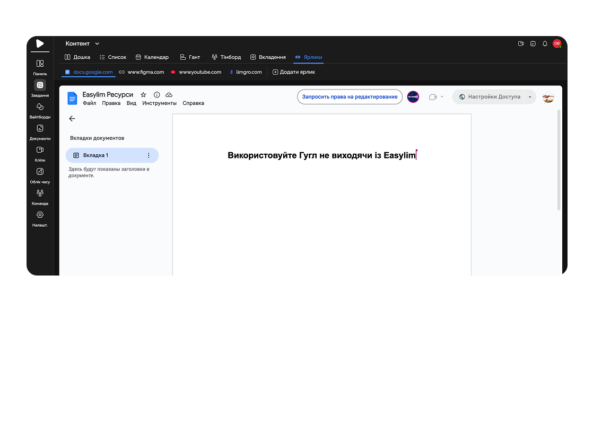Open document details via the info icon
This screenshot has width=593, height=444.
point(156,94)
